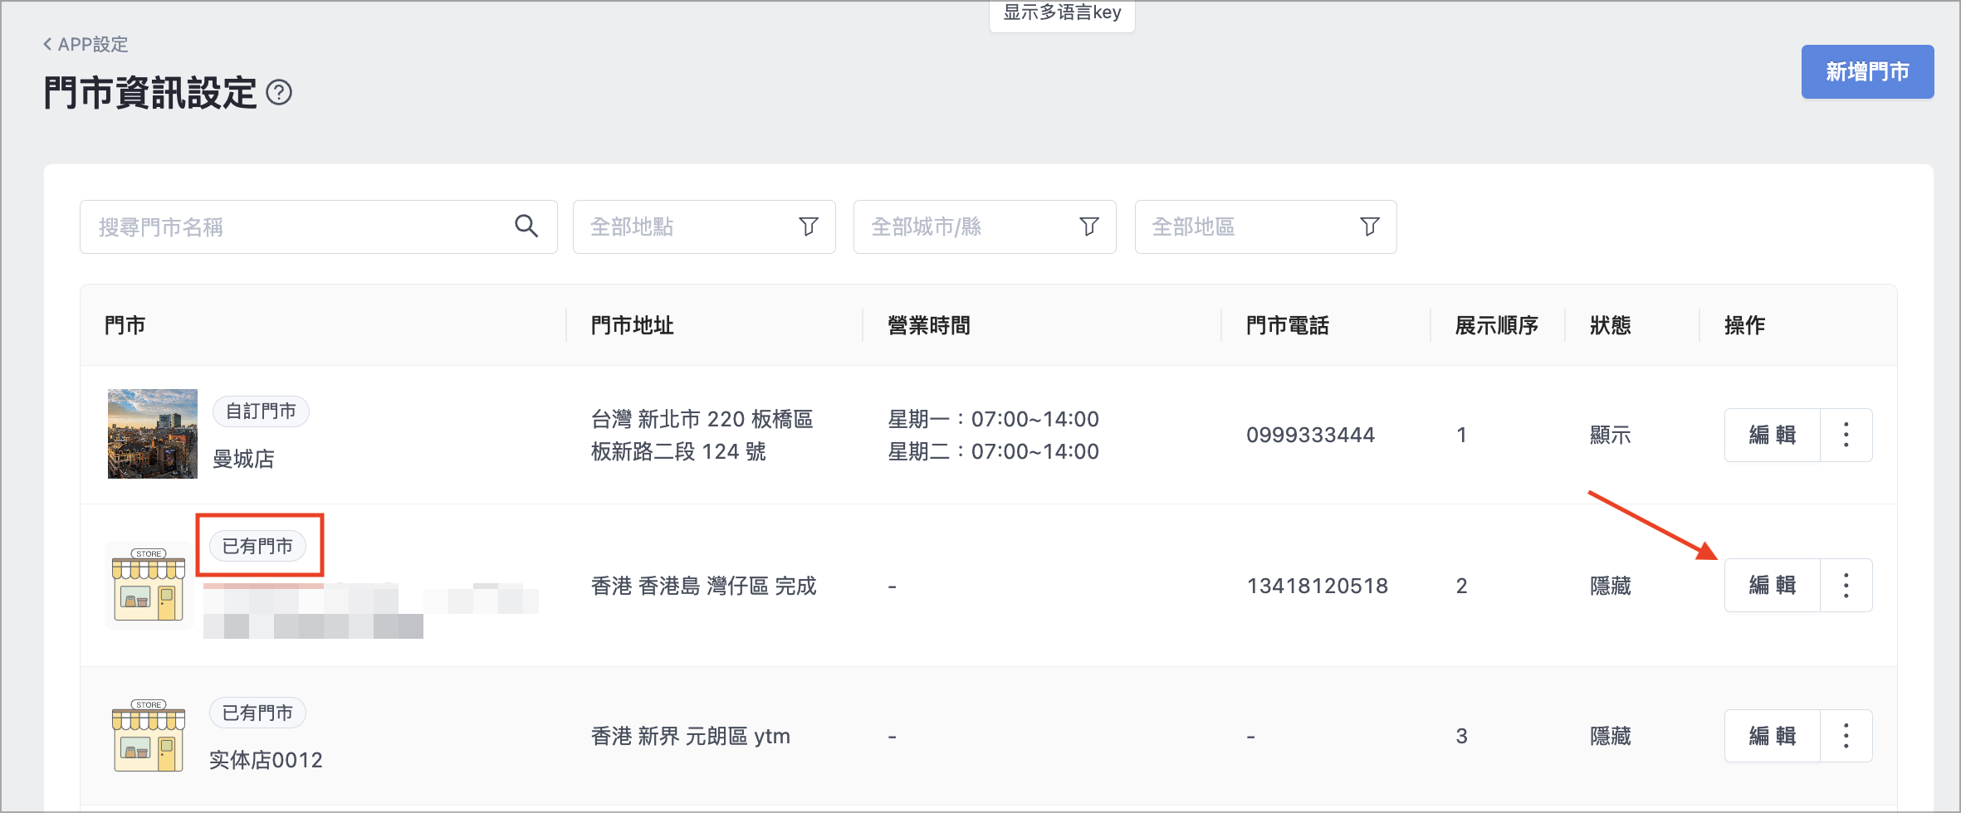This screenshot has height=813, width=1961.
Task: Click address 香港 香港島 灣仔區 完成
Action: pos(704,586)
